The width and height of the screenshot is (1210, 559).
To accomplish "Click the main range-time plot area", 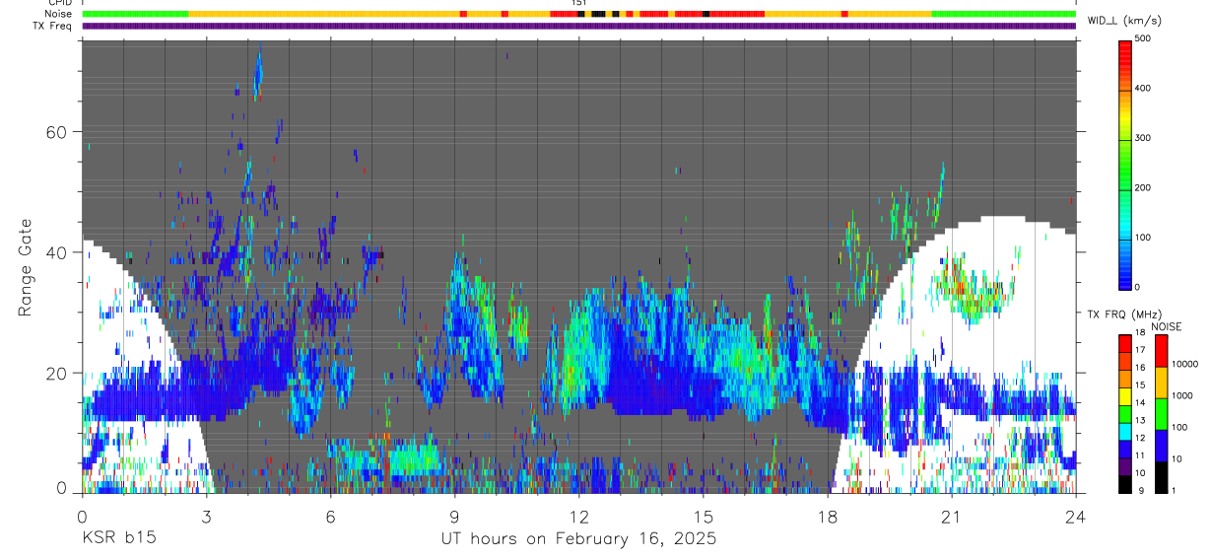I will click(x=578, y=265).
